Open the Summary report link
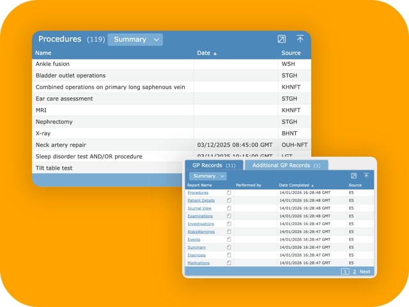Image resolution: width=409 pixels, height=307 pixels. [197, 248]
